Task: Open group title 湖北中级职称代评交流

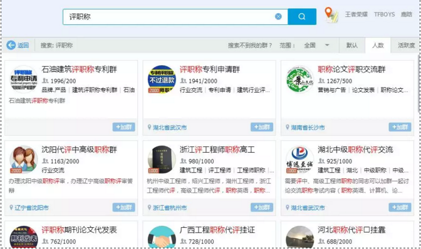Action: pos(355,150)
